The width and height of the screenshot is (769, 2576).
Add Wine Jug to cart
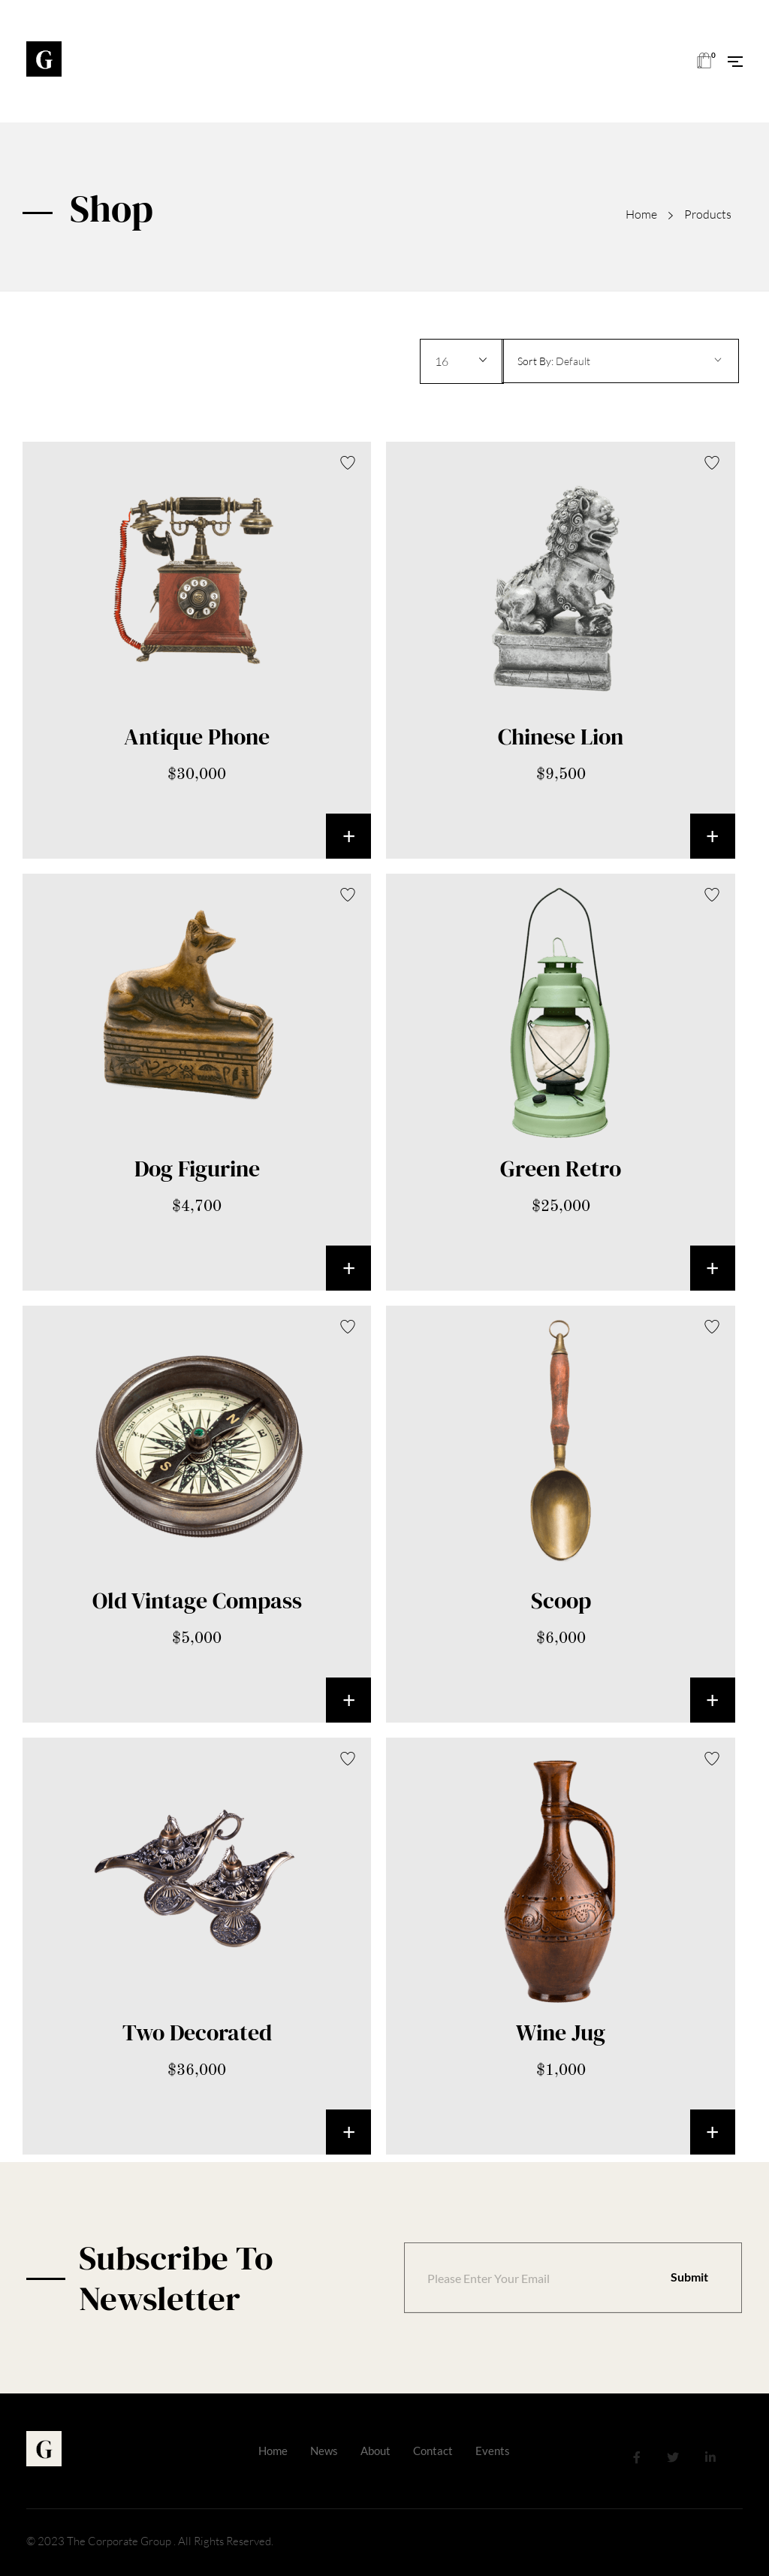point(712,2132)
